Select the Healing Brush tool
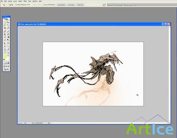 pyautogui.click(x=5, y=31)
